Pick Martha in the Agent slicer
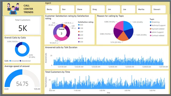The width and height of the screenshot is (171, 96). 143,9
